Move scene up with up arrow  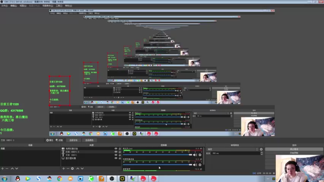click(12, 169)
